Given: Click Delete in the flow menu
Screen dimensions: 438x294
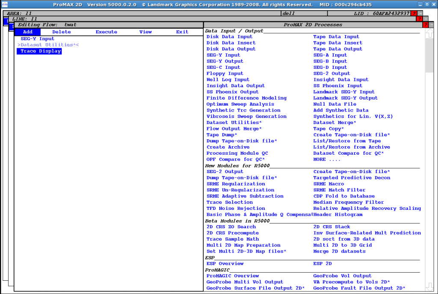Looking at the screenshot, I should click(62, 32).
